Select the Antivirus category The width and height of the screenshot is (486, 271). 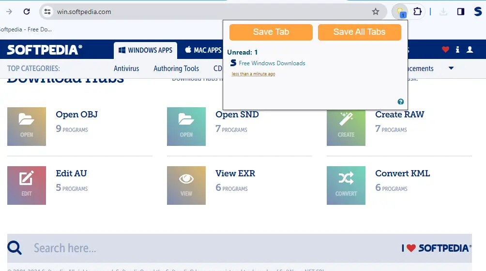(x=126, y=69)
